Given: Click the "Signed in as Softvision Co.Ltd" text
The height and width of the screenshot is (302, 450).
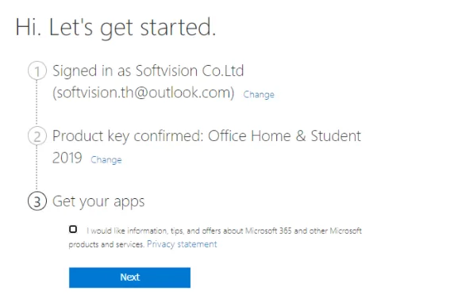Looking at the screenshot, I should pyautogui.click(x=148, y=71).
